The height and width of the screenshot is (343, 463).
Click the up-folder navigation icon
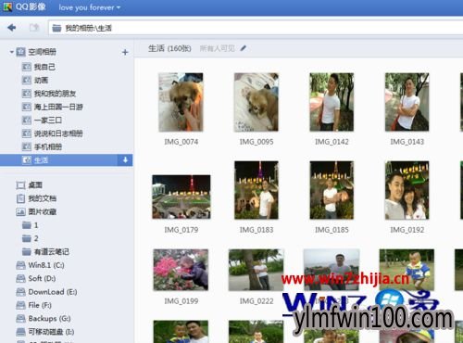[34, 28]
